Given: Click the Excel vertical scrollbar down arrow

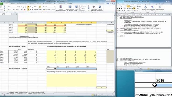Looking at the screenshot, I should click(114, 92).
